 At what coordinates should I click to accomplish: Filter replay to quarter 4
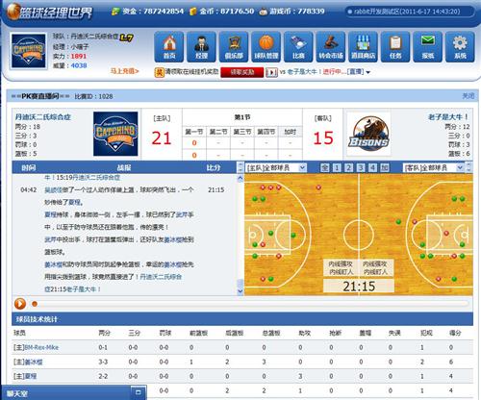click(x=372, y=167)
